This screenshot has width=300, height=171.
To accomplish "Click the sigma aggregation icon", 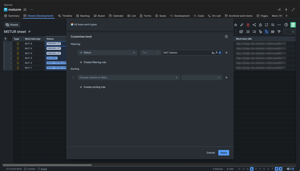I will (x=248, y=32).
